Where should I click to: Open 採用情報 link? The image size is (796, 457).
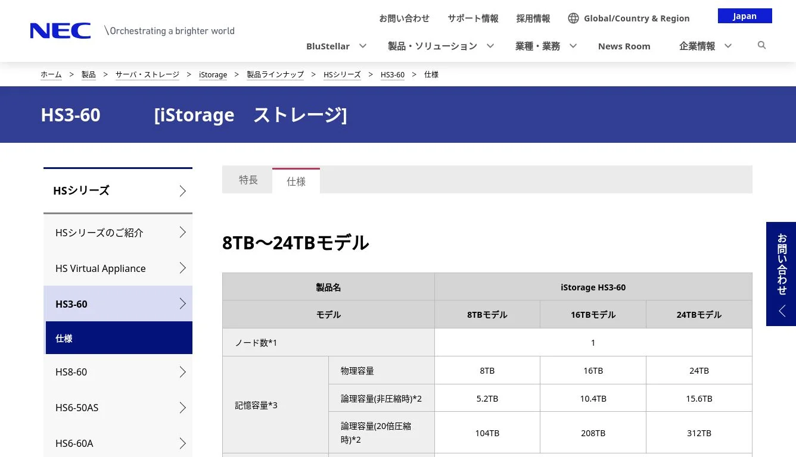[533, 18]
